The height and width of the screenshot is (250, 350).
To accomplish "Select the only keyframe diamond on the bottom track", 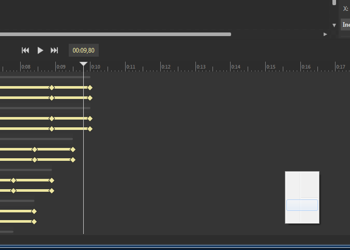I will (34, 222).
